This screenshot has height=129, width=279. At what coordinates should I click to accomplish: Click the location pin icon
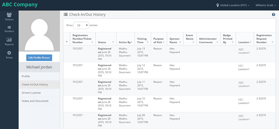pyautogui.click(x=217, y=5)
